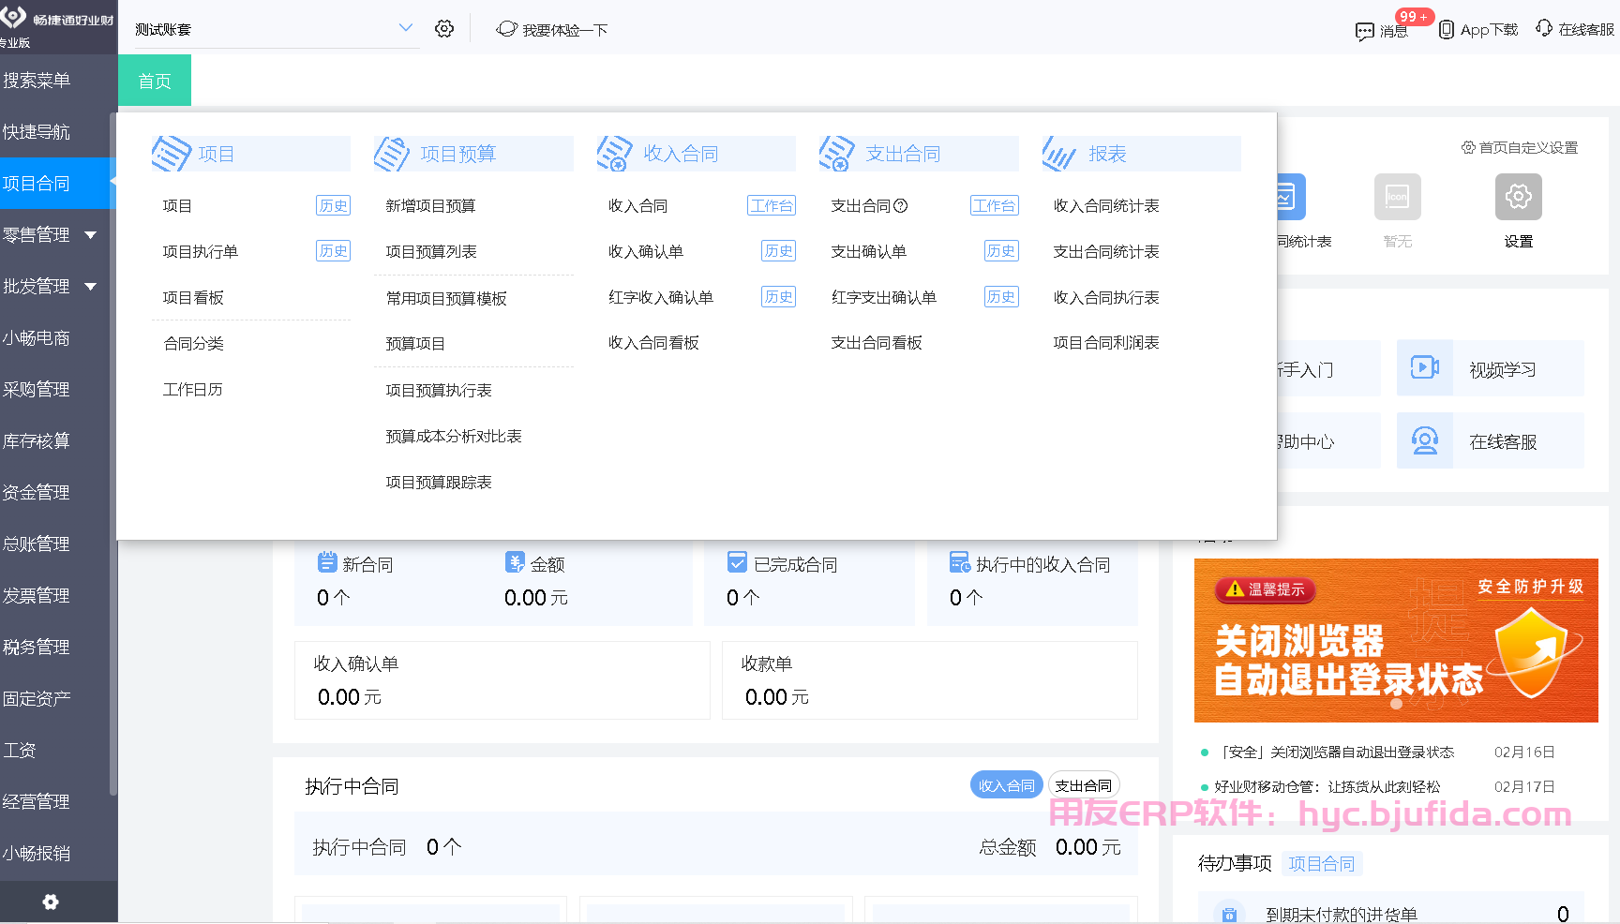Click the help icon beside 支出合同
Viewport: 1620px width, 924px height.
point(901,205)
